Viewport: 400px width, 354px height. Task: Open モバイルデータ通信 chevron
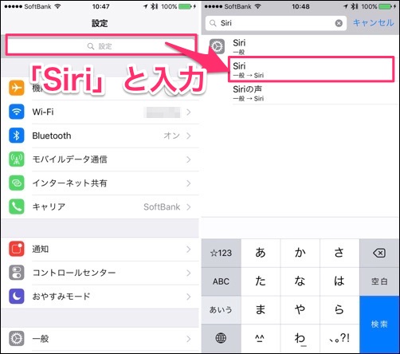pyautogui.click(x=189, y=159)
